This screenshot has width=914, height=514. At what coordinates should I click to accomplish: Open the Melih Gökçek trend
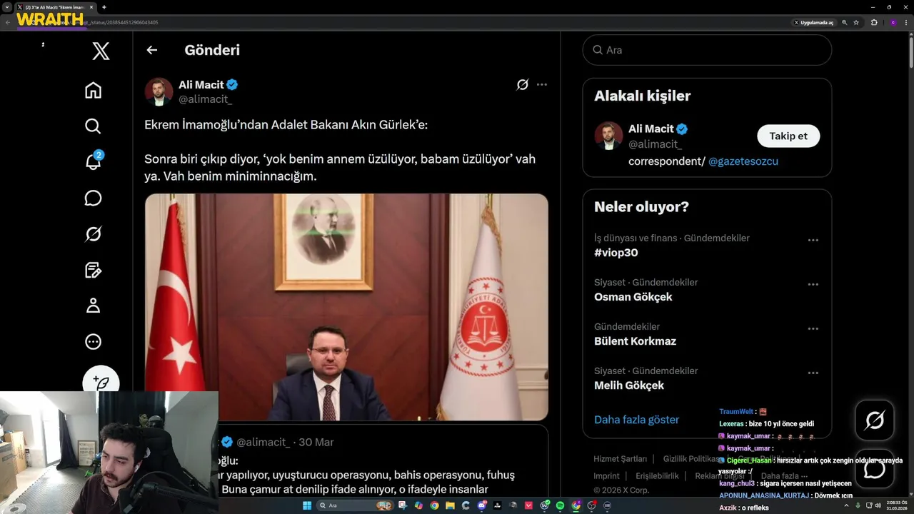pyautogui.click(x=629, y=385)
